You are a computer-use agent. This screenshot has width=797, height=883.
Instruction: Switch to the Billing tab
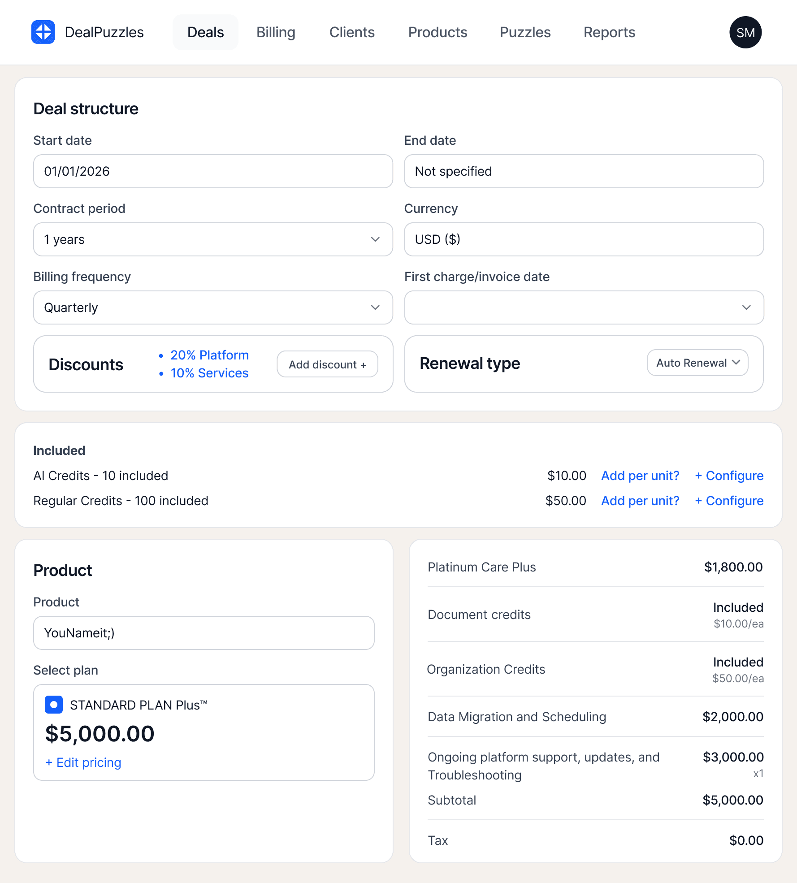coord(275,32)
